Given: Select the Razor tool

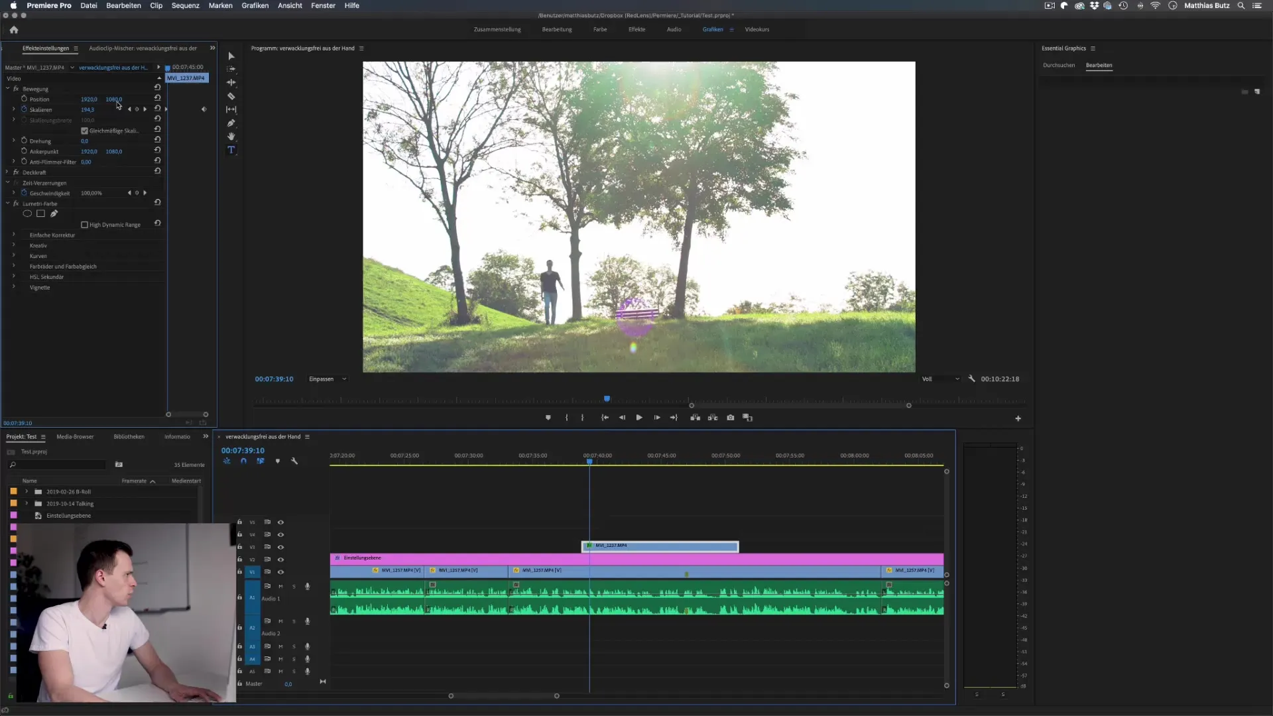Looking at the screenshot, I should click(x=231, y=96).
